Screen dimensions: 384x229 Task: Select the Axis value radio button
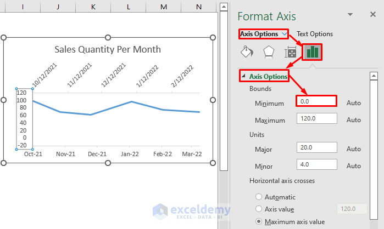coord(259,209)
